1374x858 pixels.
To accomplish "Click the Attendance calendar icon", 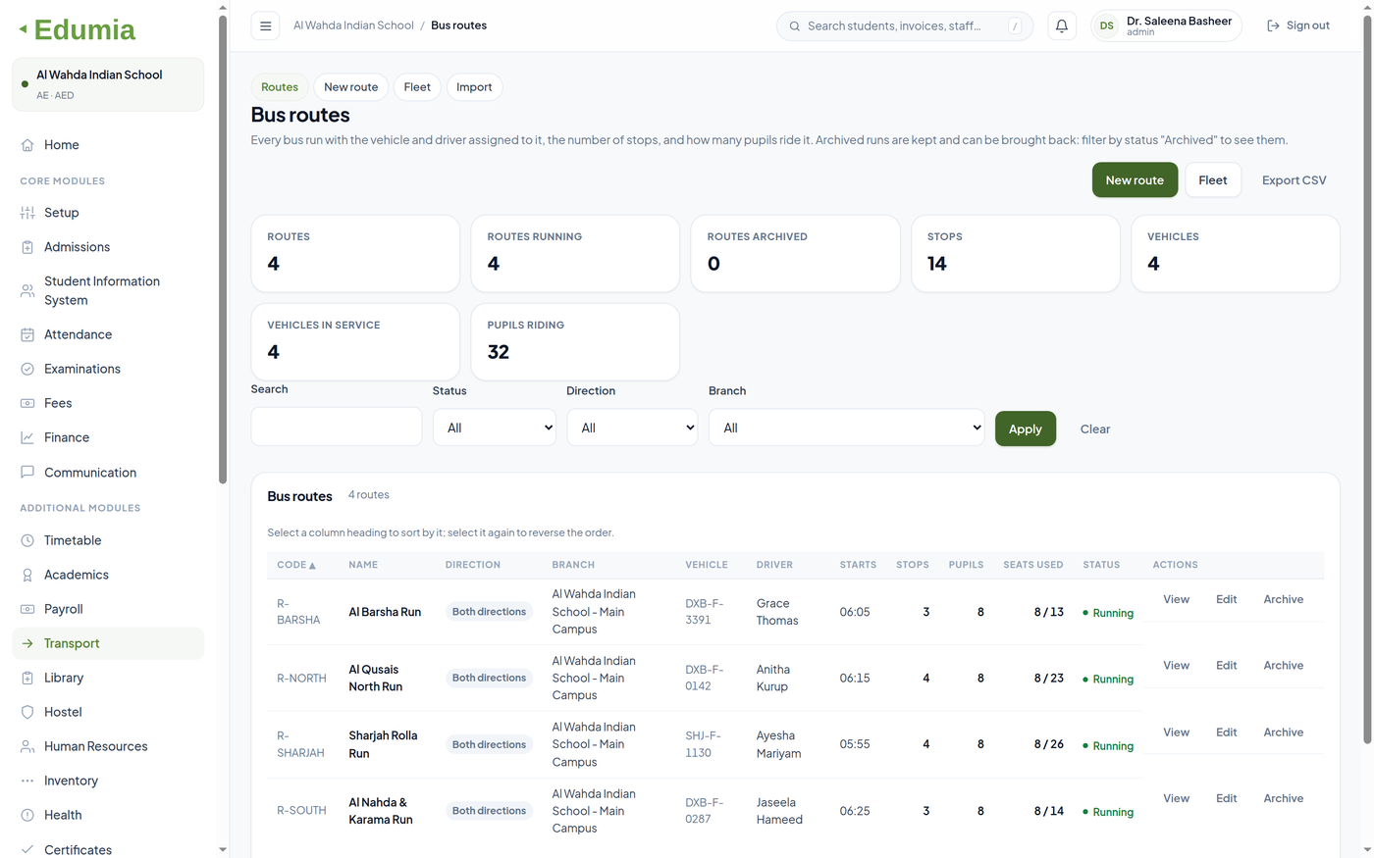I will click(x=27, y=334).
